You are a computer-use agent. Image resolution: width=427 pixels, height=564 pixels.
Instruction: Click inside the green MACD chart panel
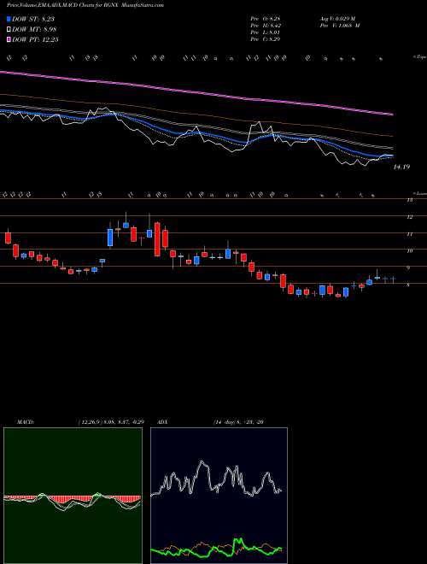pos(73,496)
